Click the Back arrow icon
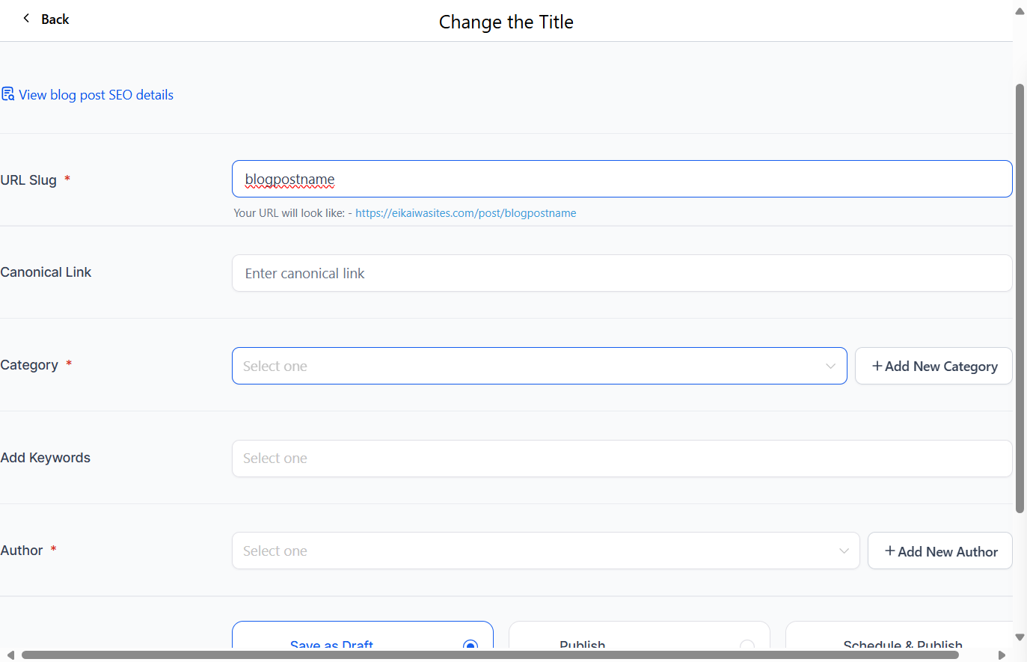This screenshot has height=662, width=1027. click(x=26, y=18)
